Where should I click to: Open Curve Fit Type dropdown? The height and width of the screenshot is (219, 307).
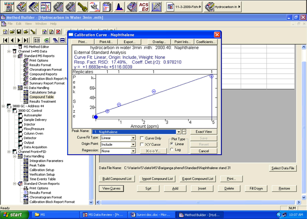133,138
